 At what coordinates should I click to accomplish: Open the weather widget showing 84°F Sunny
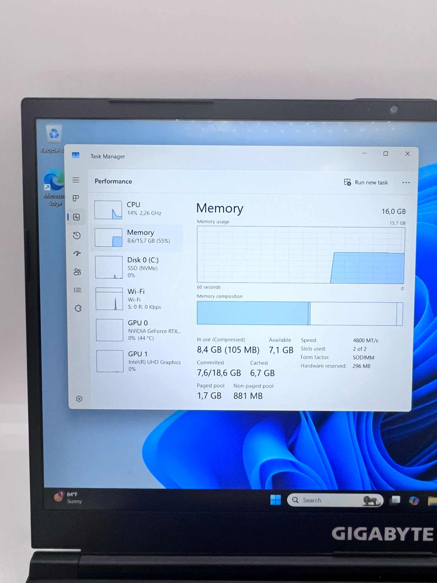click(x=68, y=497)
